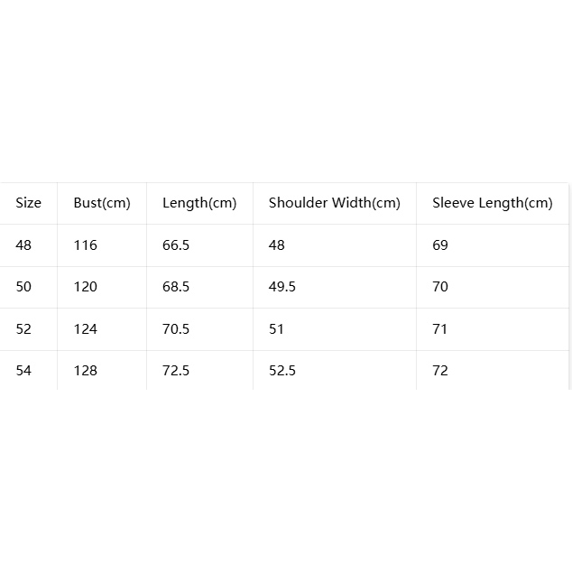
Task: Click the Size column header
Action: pyautogui.click(x=29, y=203)
